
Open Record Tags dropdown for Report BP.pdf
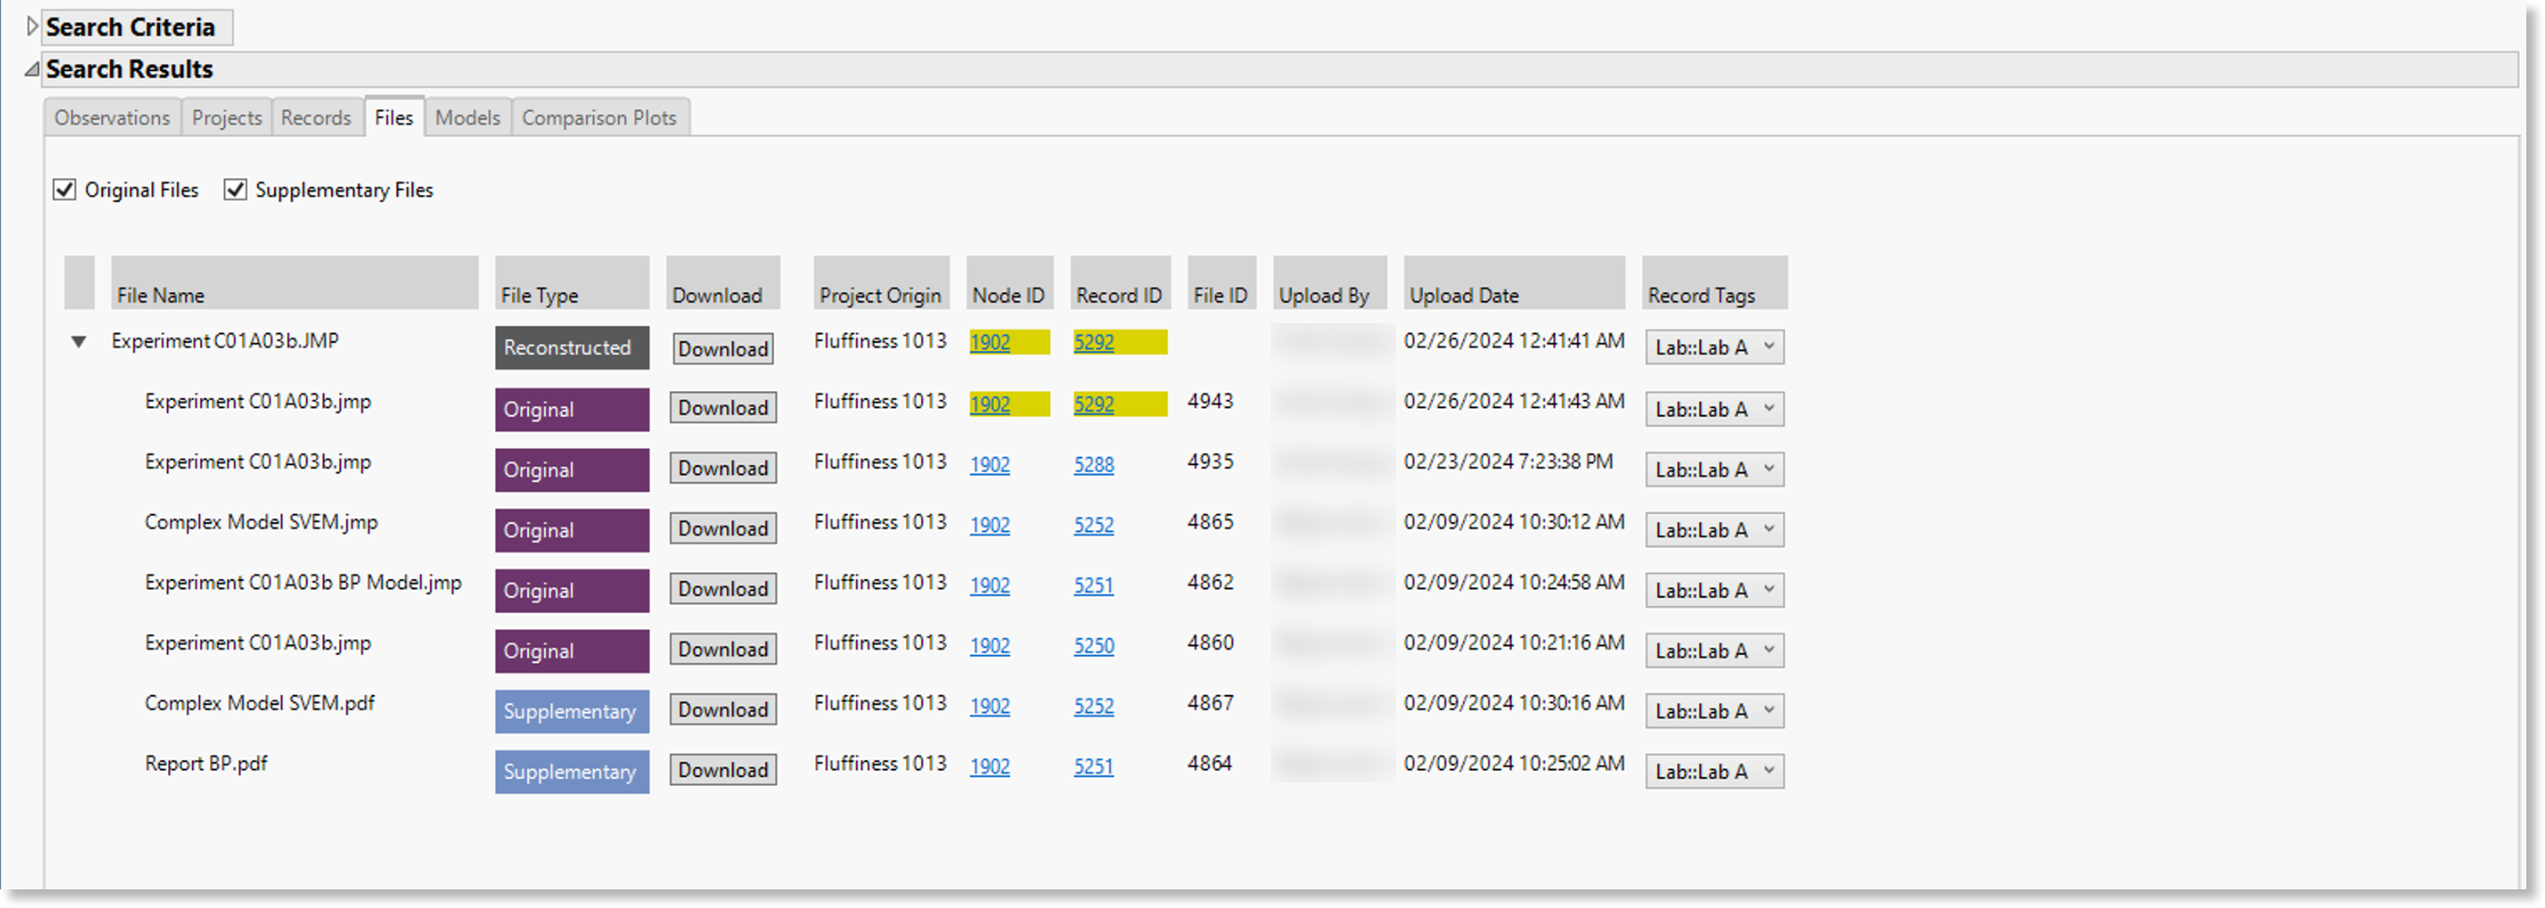pyautogui.click(x=1714, y=770)
